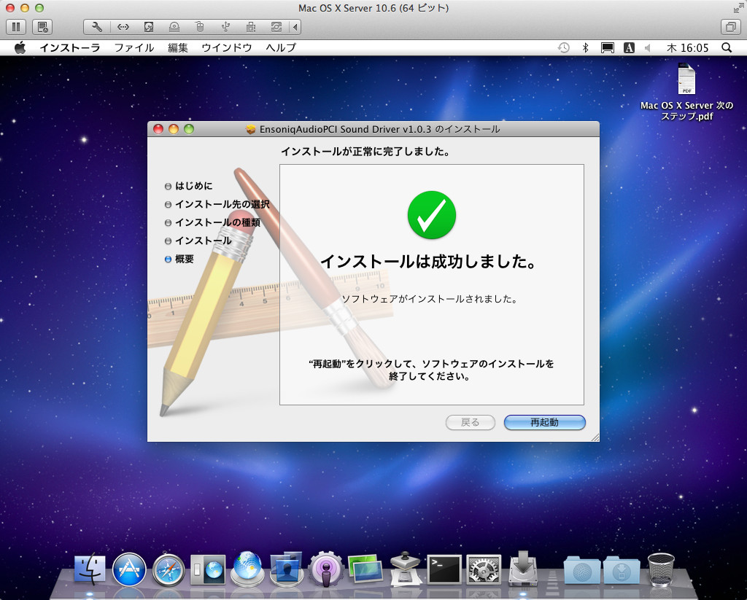747x600 pixels.
Task: Open the Apple menu
Action: click(20, 47)
